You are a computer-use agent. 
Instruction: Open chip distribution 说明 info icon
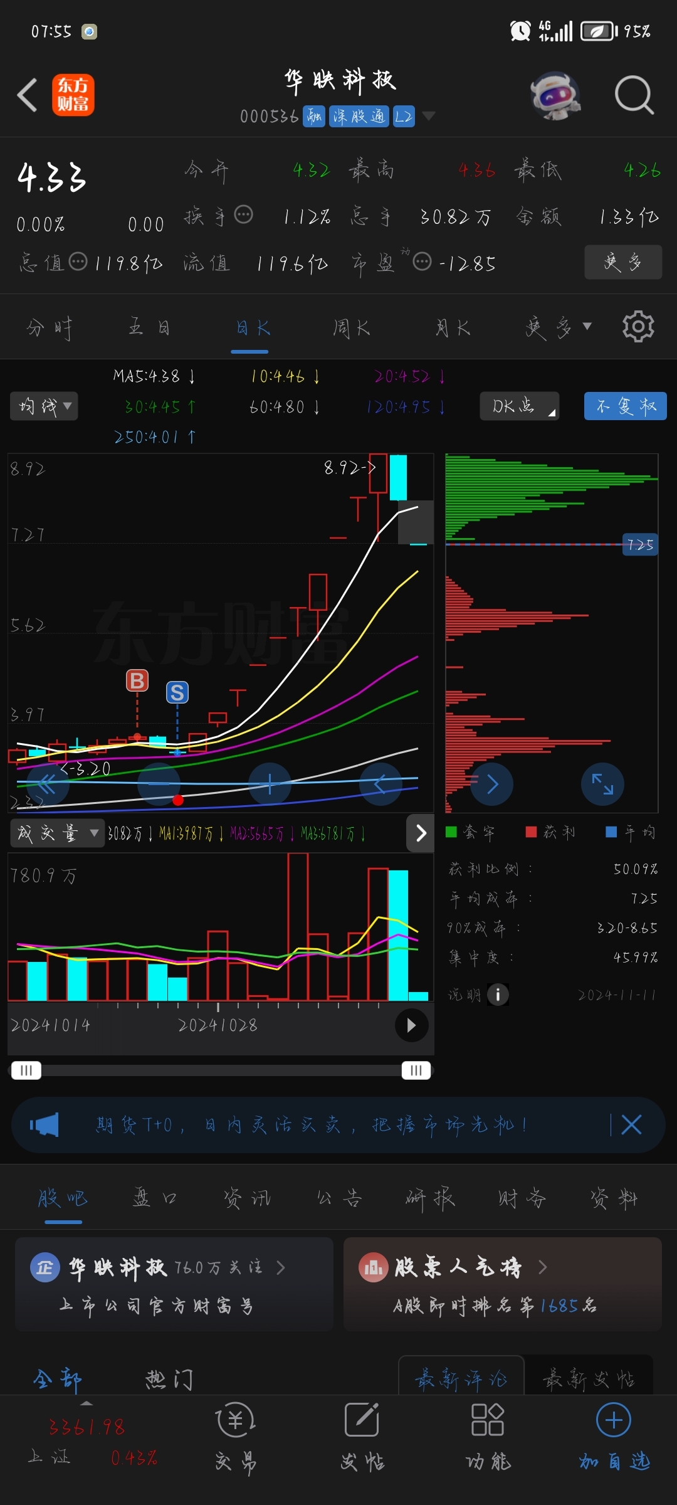click(498, 994)
